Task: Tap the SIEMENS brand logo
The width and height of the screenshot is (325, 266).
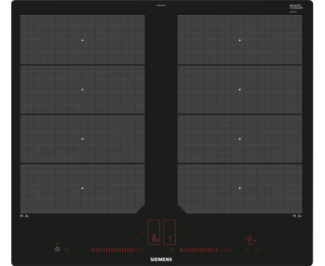Action: [x=161, y=259]
